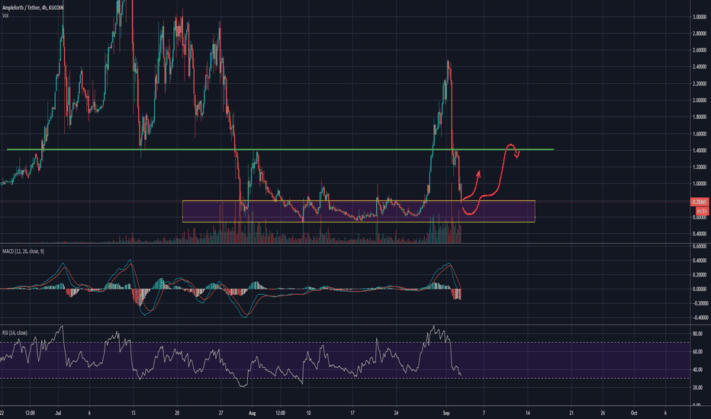
Task: Click the 24 date label on the time axis
Action: pyautogui.click(x=396, y=413)
